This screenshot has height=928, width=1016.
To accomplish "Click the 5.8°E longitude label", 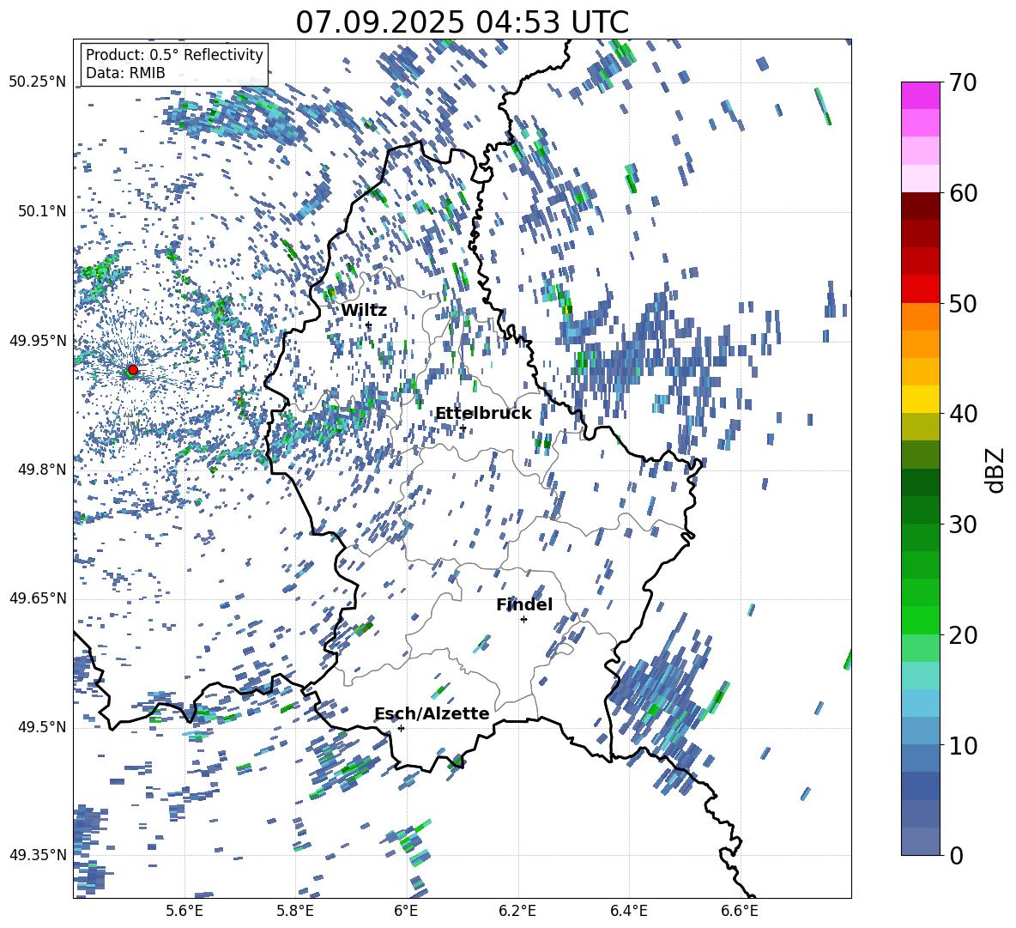I will click(x=295, y=911).
